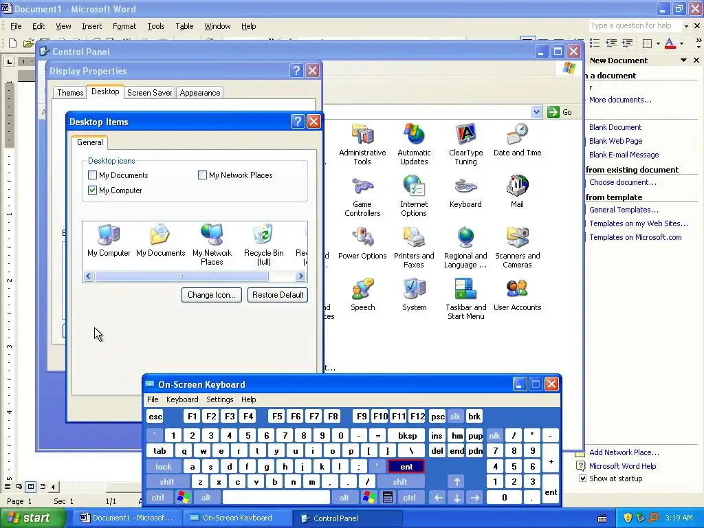
Task: Open Administrative Tools in Control Panel
Action: (362, 144)
